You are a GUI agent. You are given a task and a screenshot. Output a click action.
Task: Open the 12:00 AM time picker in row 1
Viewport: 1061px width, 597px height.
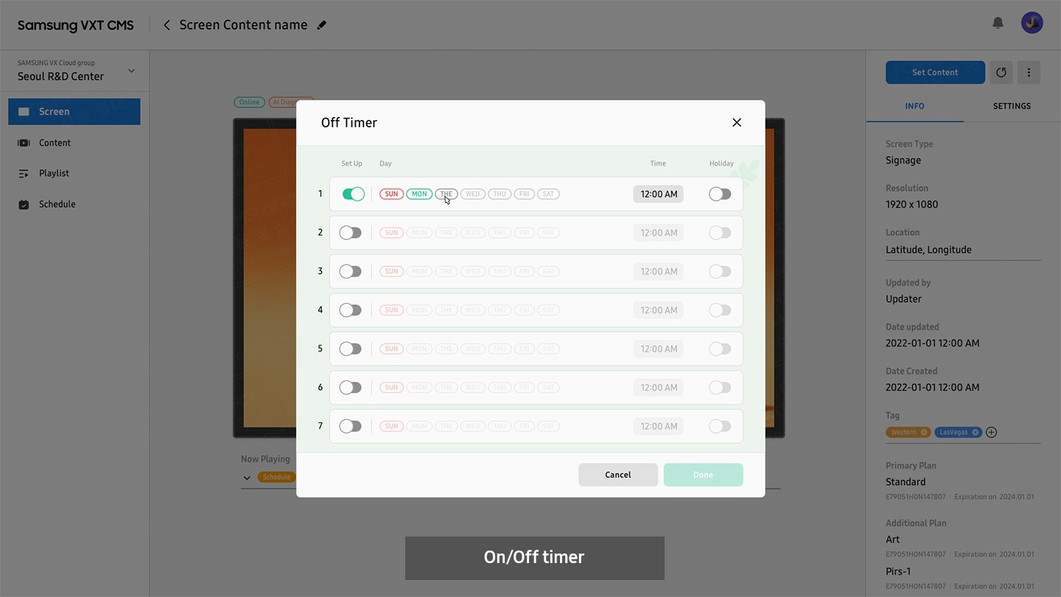click(658, 194)
